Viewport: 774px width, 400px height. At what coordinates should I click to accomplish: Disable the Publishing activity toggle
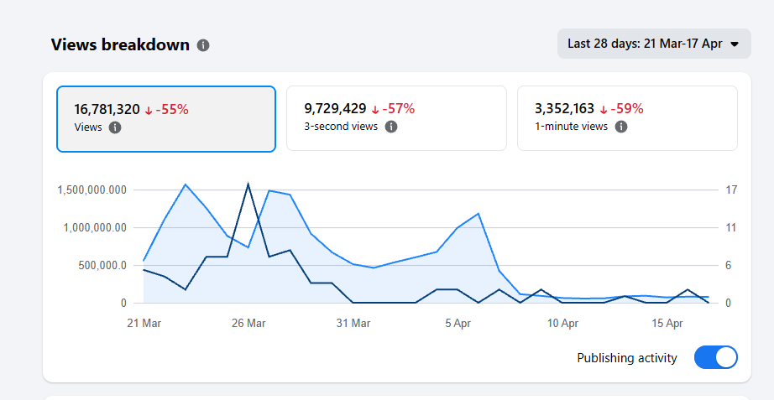(x=715, y=358)
